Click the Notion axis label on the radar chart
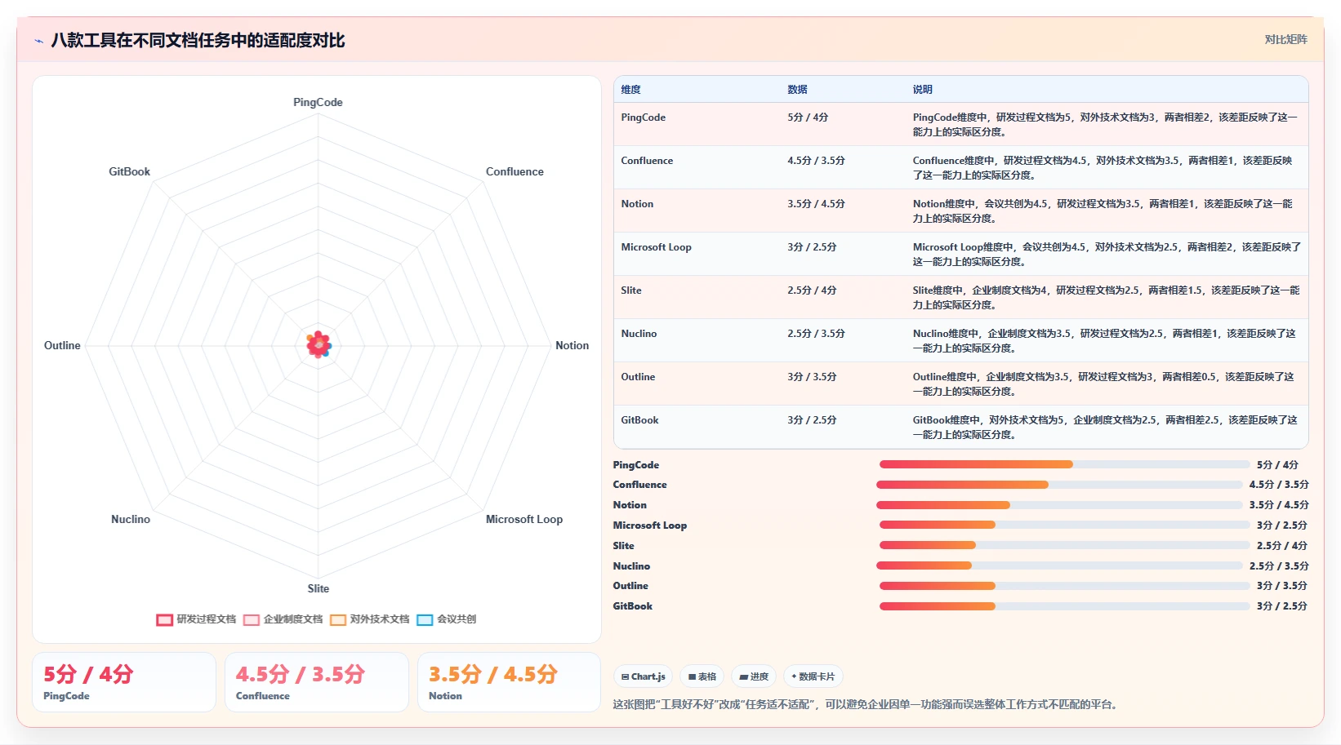 [x=572, y=346]
